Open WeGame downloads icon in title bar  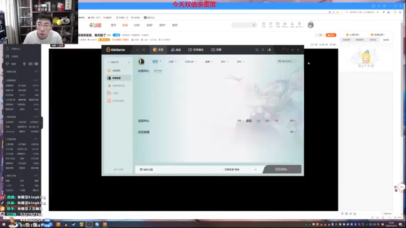click(x=262, y=50)
